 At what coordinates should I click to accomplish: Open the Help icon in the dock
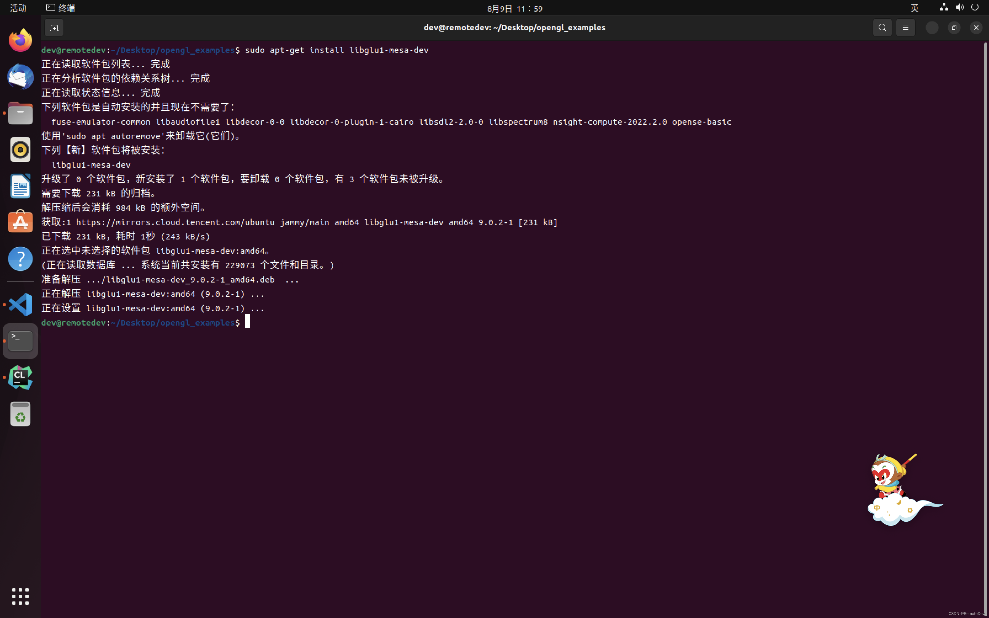pyautogui.click(x=20, y=259)
